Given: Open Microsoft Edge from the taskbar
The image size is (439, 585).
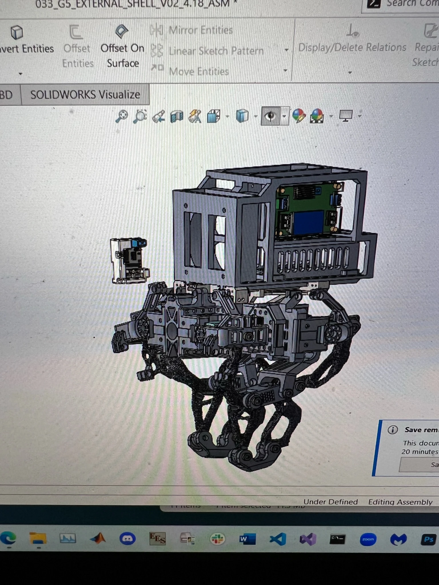Looking at the screenshot, I should [8, 538].
